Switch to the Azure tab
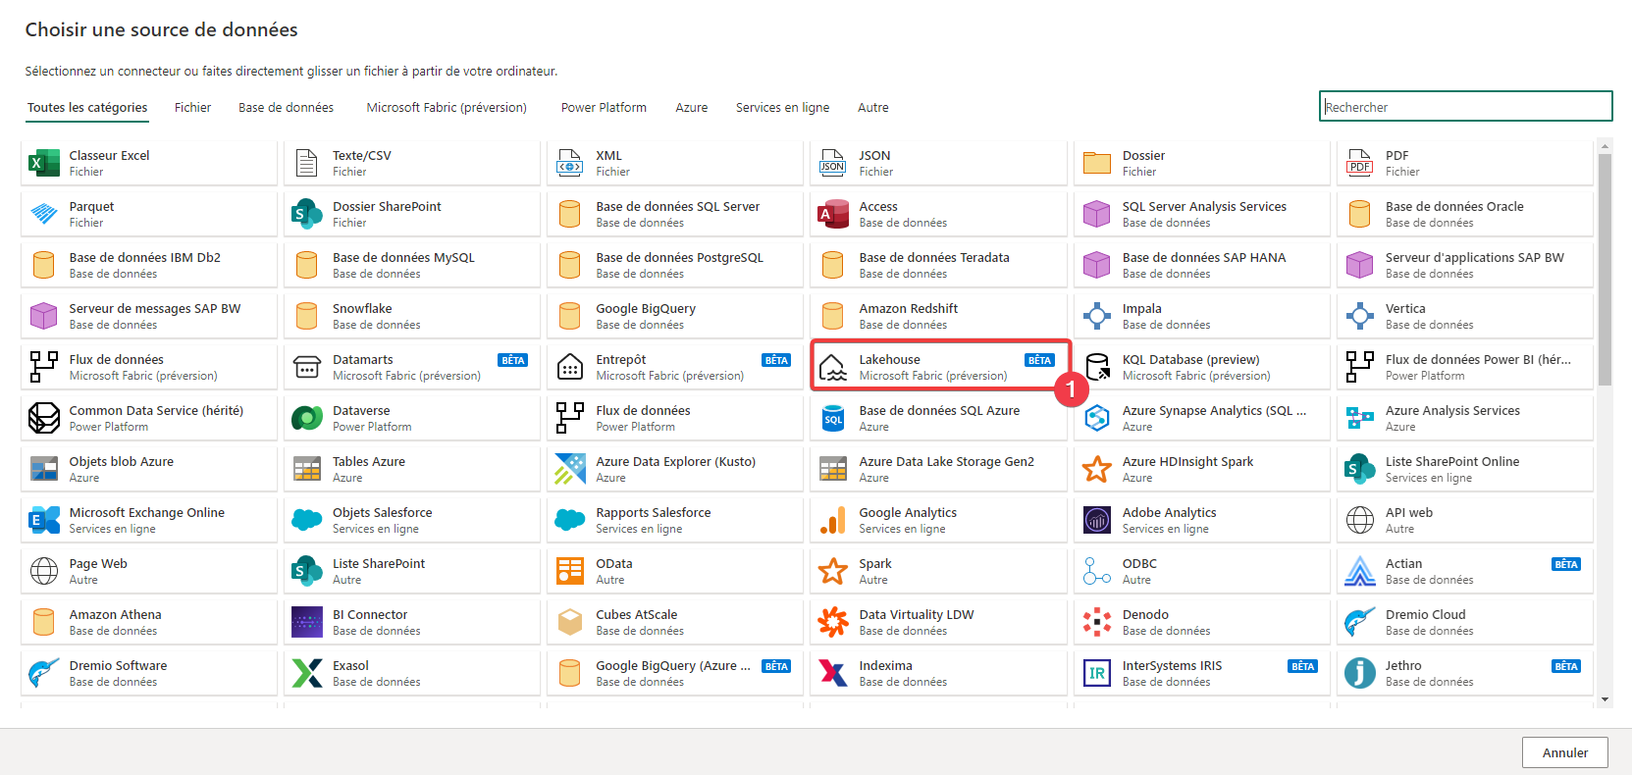The image size is (1632, 775). click(692, 108)
